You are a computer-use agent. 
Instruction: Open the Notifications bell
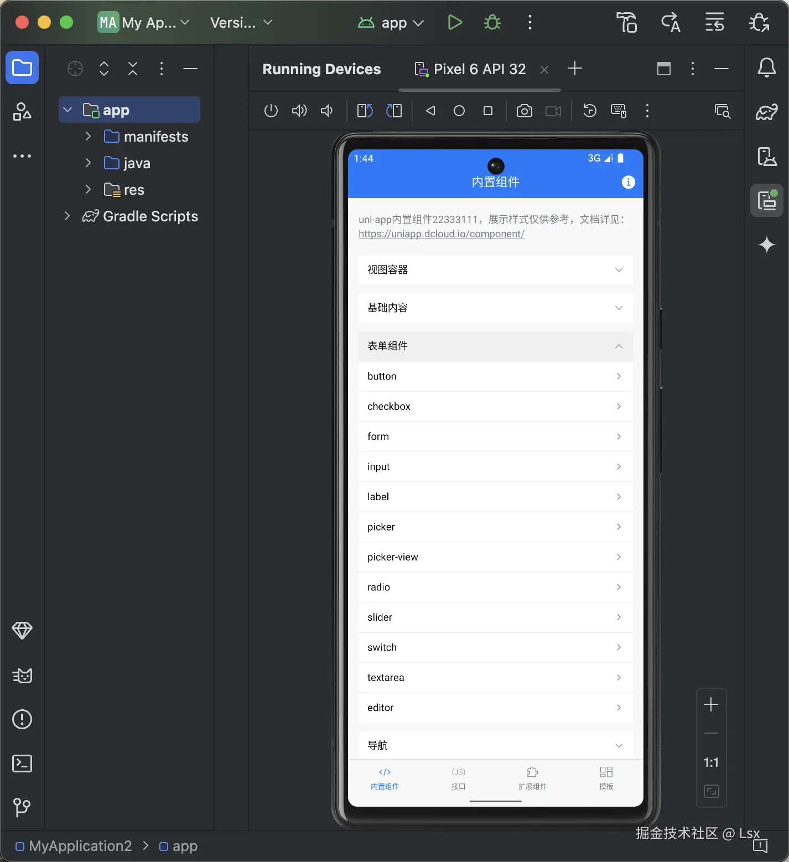pyautogui.click(x=766, y=68)
